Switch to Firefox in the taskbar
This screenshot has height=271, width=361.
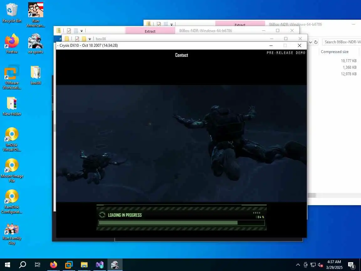pyautogui.click(x=53, y=264)
